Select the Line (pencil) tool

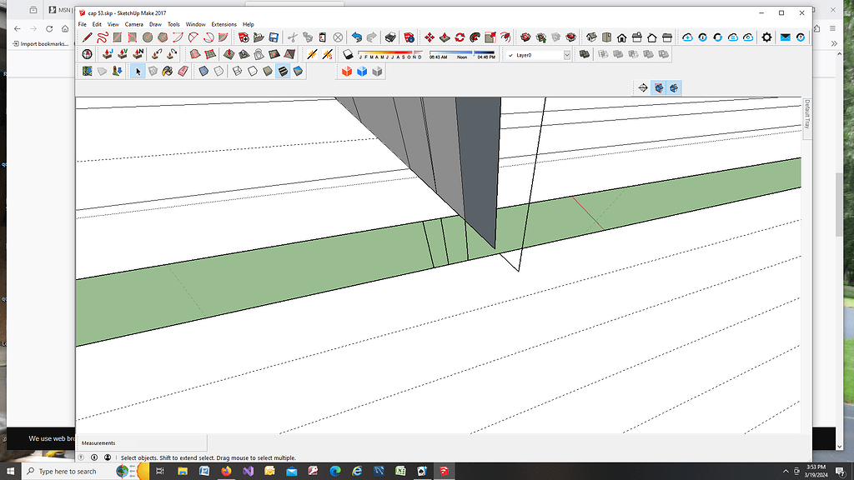(x=86, y=37)
